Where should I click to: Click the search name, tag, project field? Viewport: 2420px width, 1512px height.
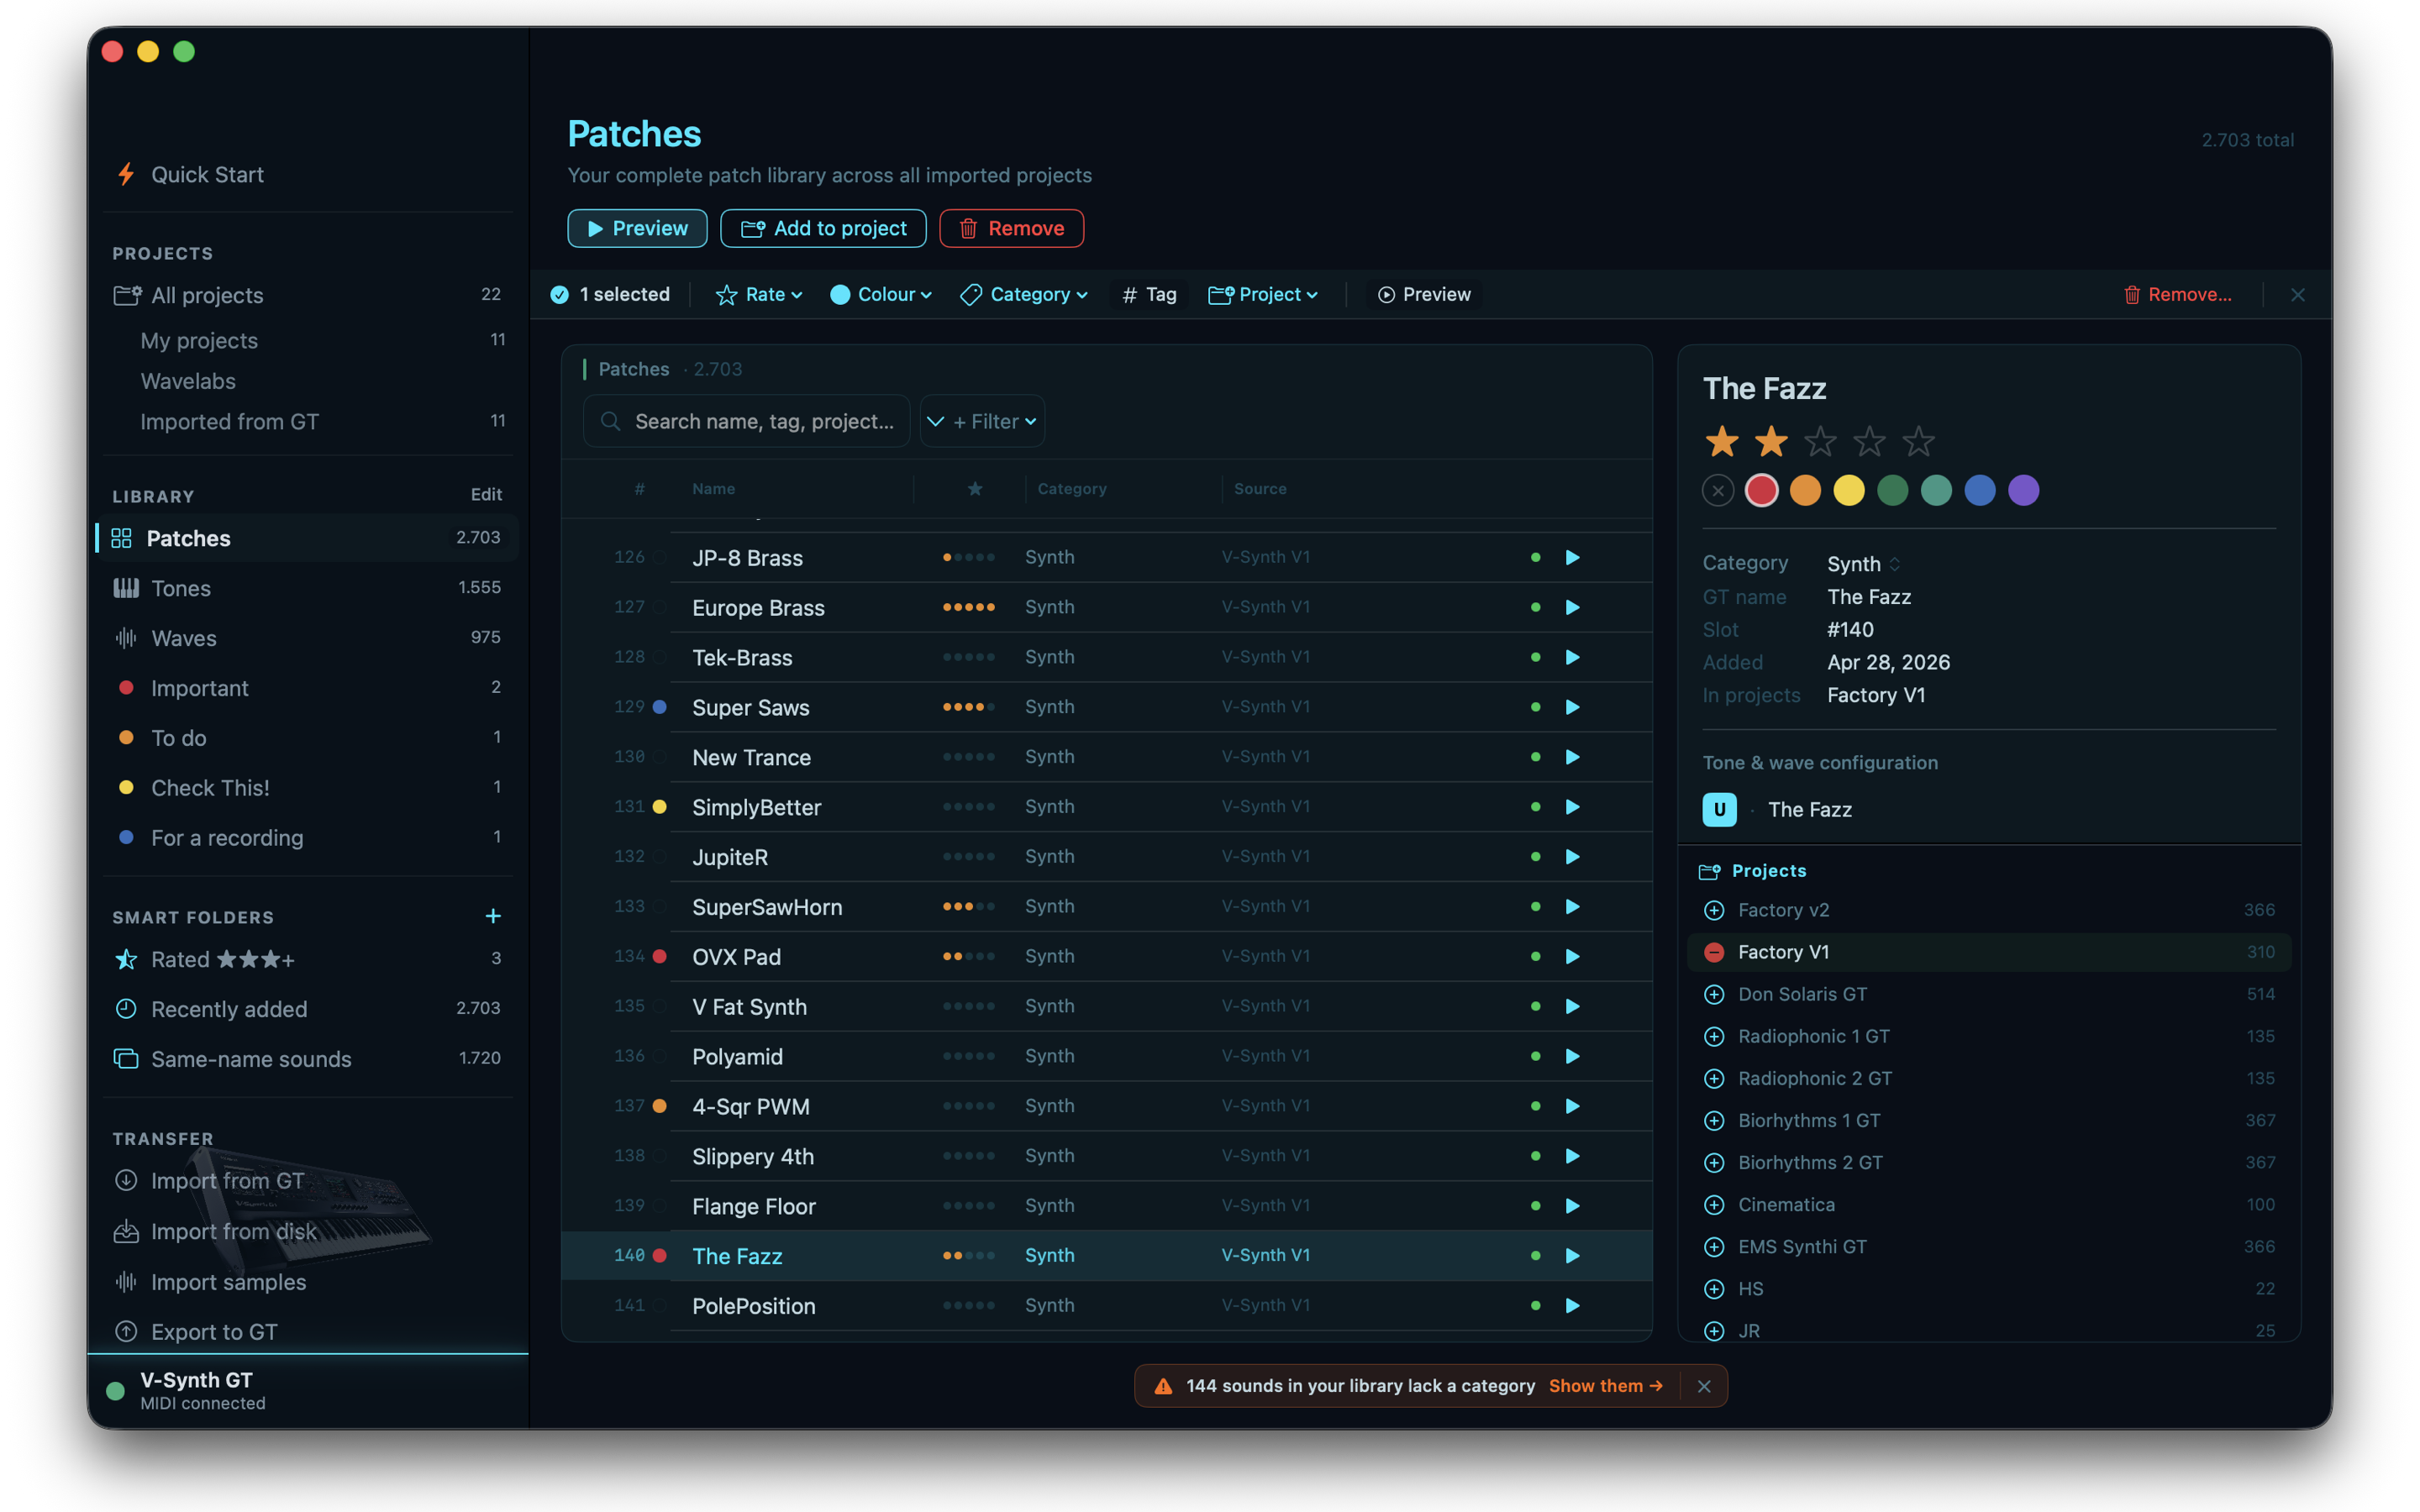746,421
